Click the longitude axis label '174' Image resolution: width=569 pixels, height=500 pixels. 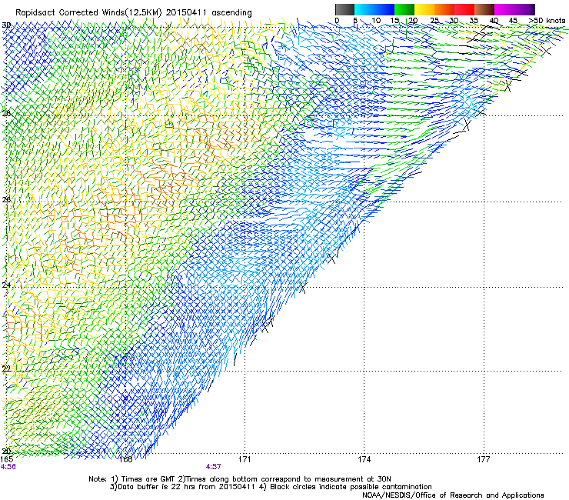364,459
